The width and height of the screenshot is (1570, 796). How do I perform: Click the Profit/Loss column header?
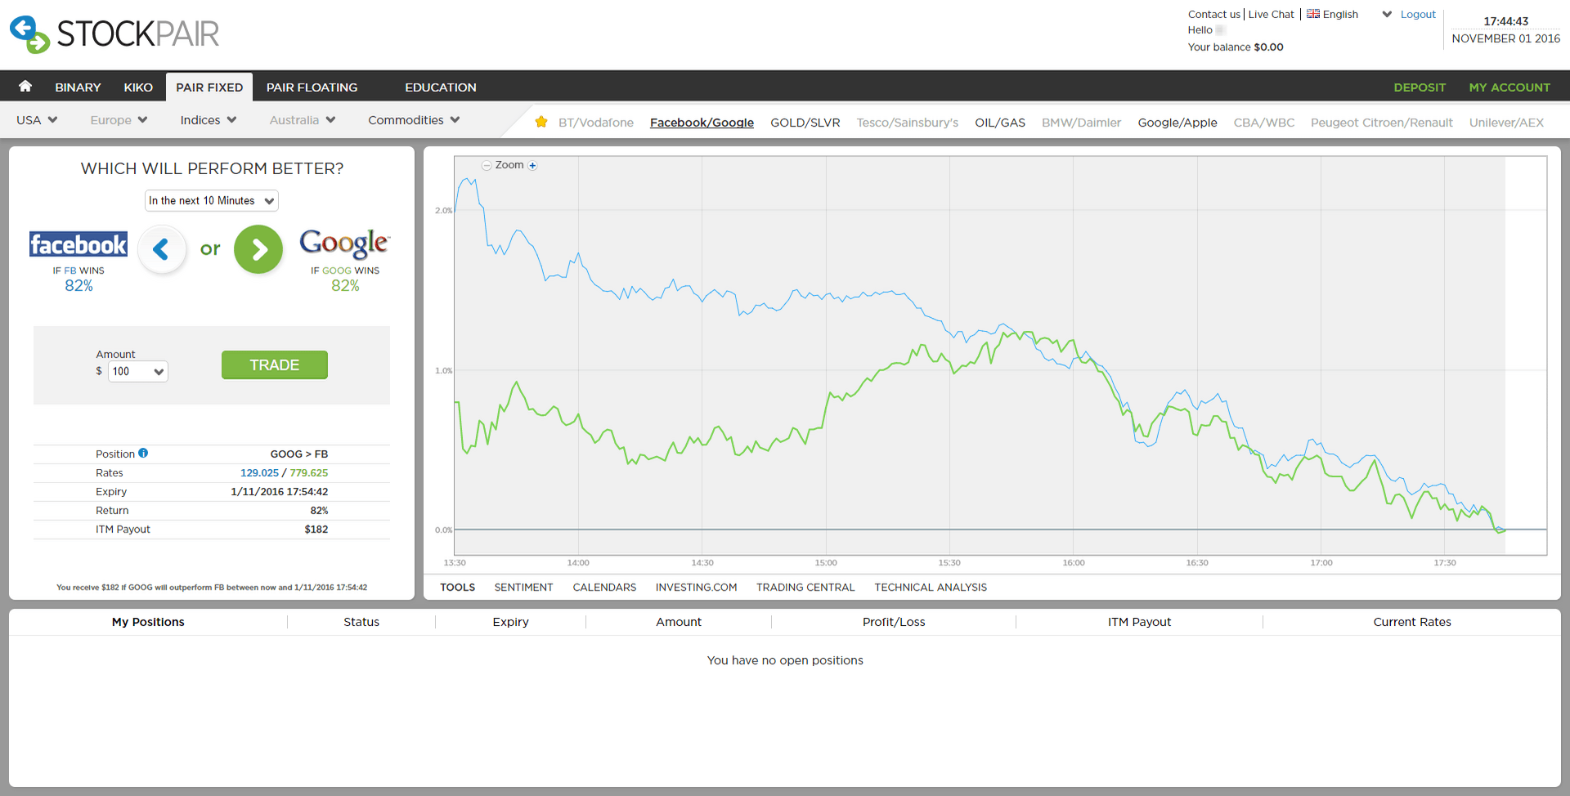[x=894, y=622]
